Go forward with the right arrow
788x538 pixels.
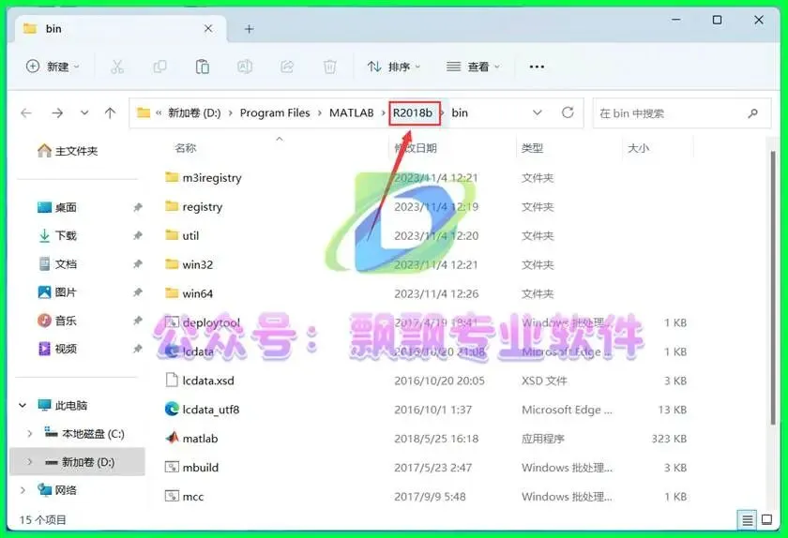pos(57,113)
